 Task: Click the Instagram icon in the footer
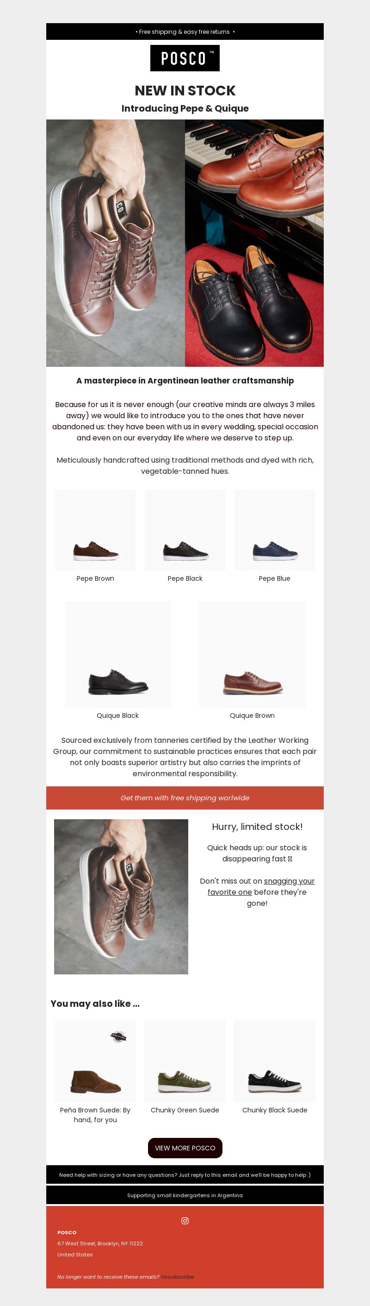[185, 1220]
